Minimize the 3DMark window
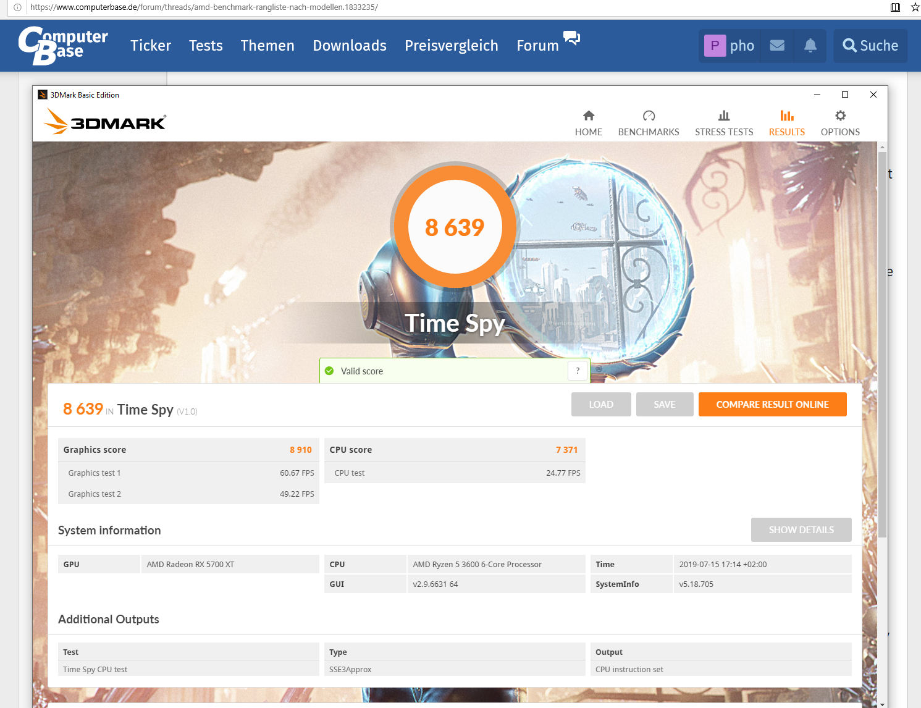 (817, 95)
